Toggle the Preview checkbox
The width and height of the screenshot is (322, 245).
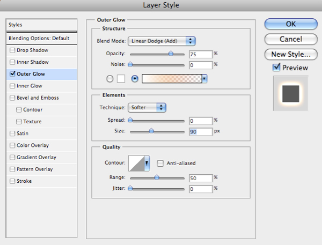pos(276,68)
